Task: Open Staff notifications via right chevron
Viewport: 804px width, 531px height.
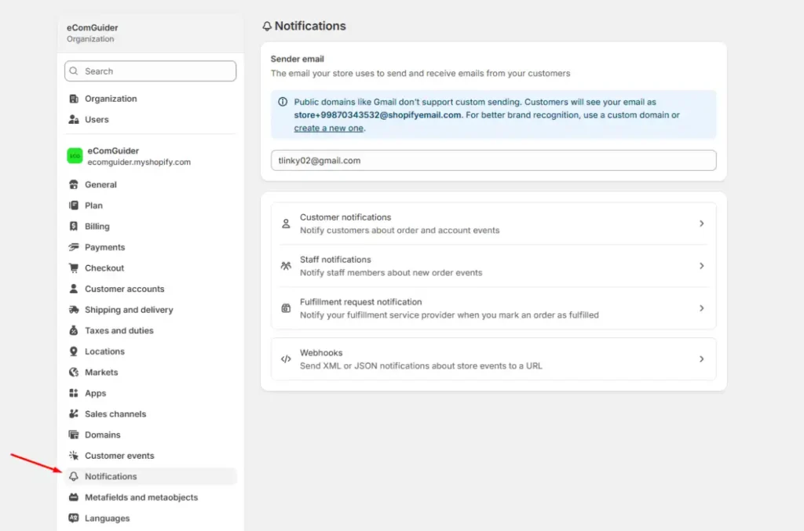Action: click(701, 266)
